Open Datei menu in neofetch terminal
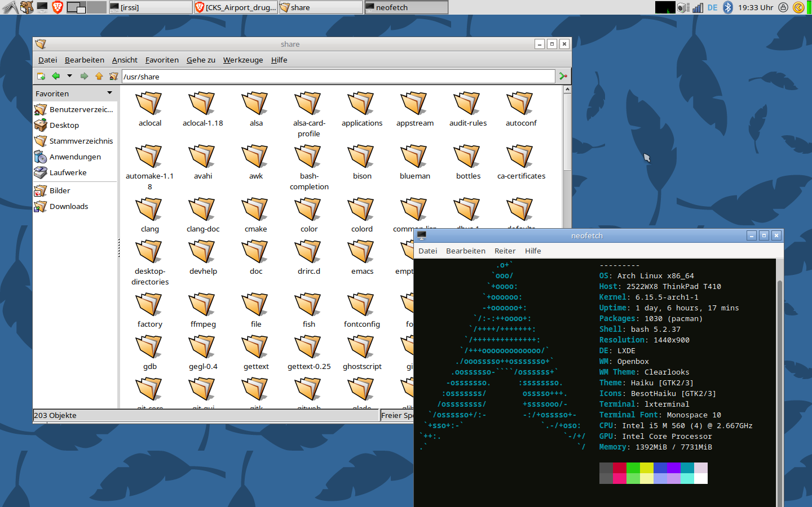Screen dimensions: 812x507 point(427,251)
